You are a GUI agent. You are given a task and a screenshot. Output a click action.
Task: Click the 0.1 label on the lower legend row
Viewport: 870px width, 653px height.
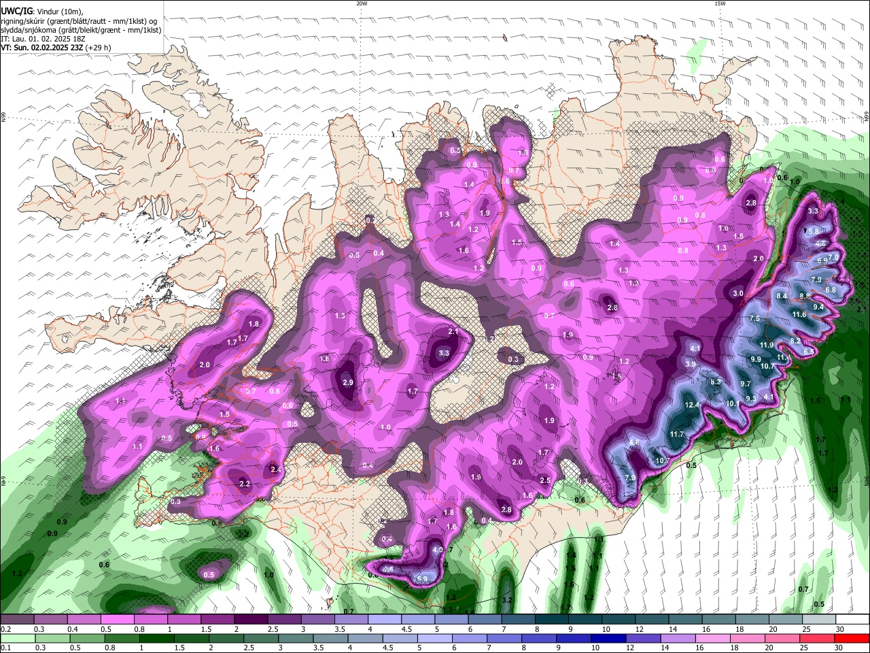tap(5, 648)
